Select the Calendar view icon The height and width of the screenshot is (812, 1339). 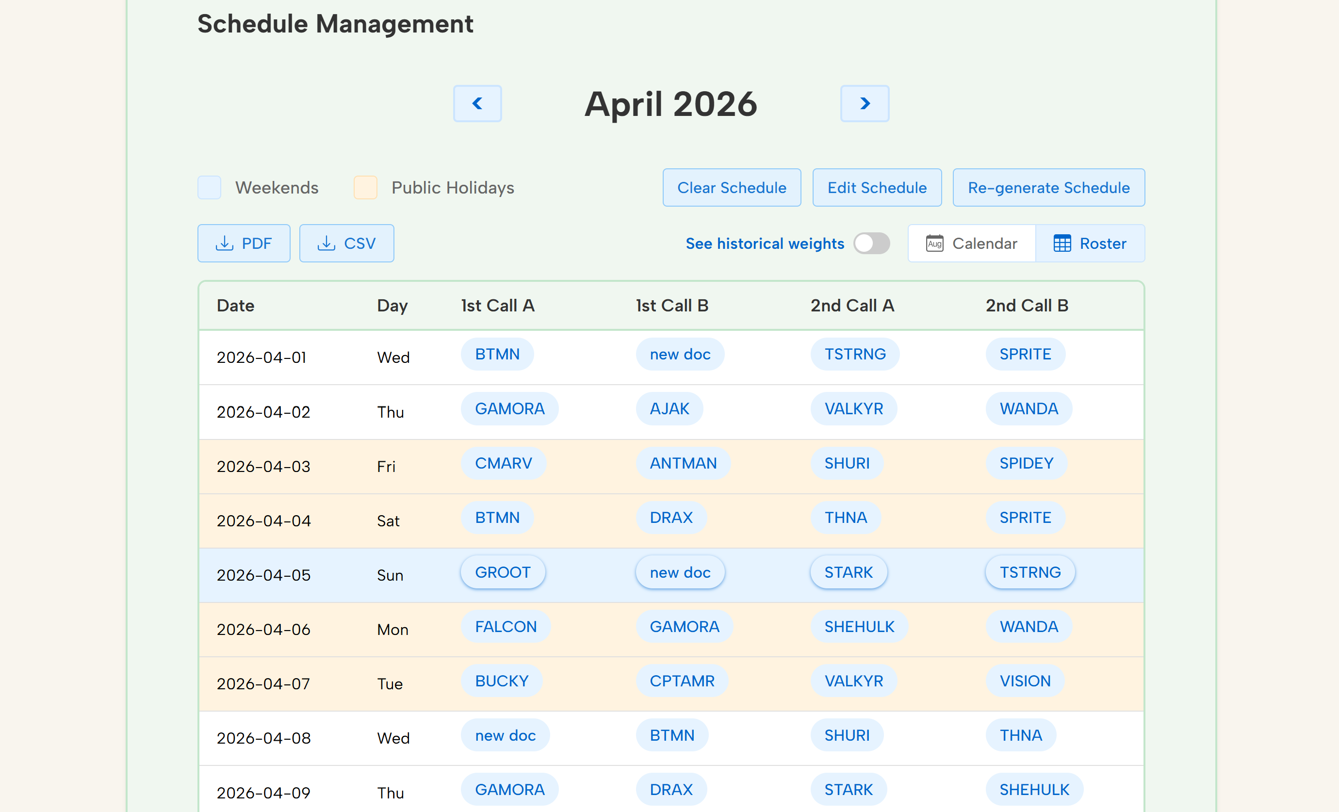coord(935,243)
